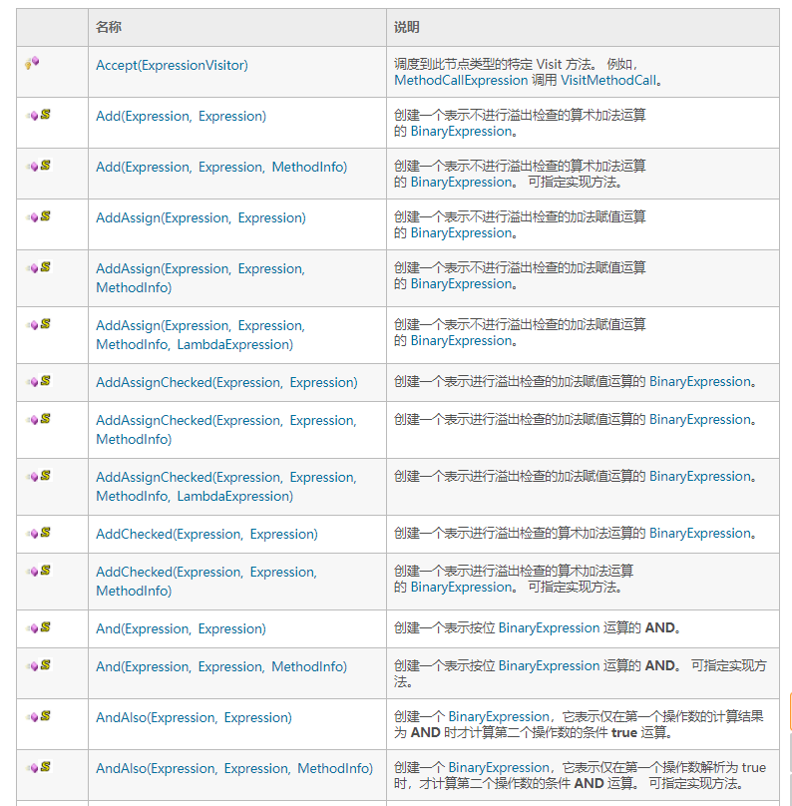Image resolution: width=792 pixels, height=806 pixels.
Task: Open the Add(Expression, Expression, MethodInfo) link
Action: pos(221,167)
